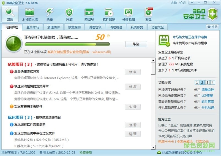This screenshot has height=156, width=221.
Task: Open the 硬件检测 hardware check module
Action: coord(129,14)
